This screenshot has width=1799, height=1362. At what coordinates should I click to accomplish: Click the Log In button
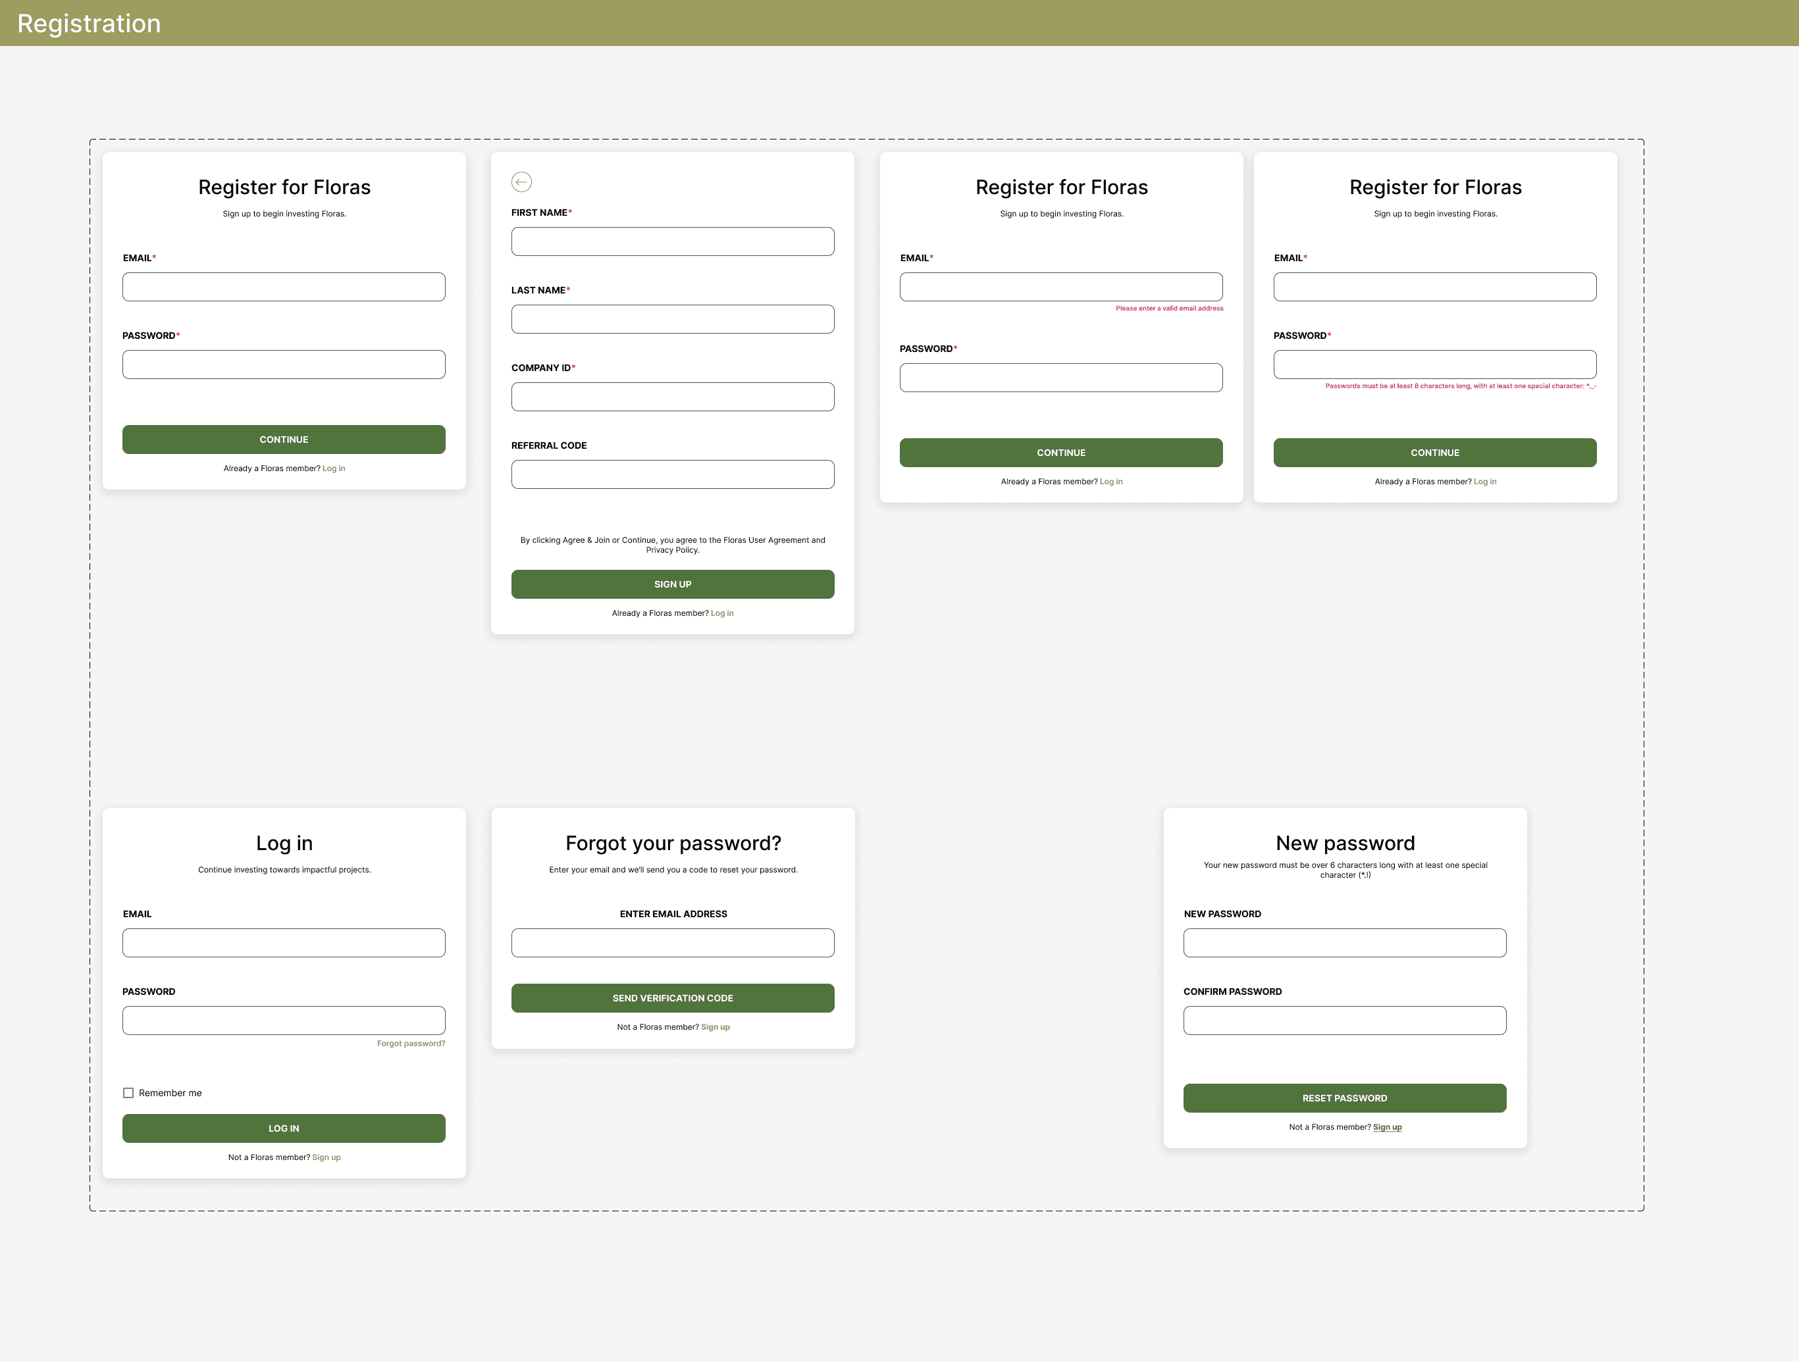[x=284, y=1128]
